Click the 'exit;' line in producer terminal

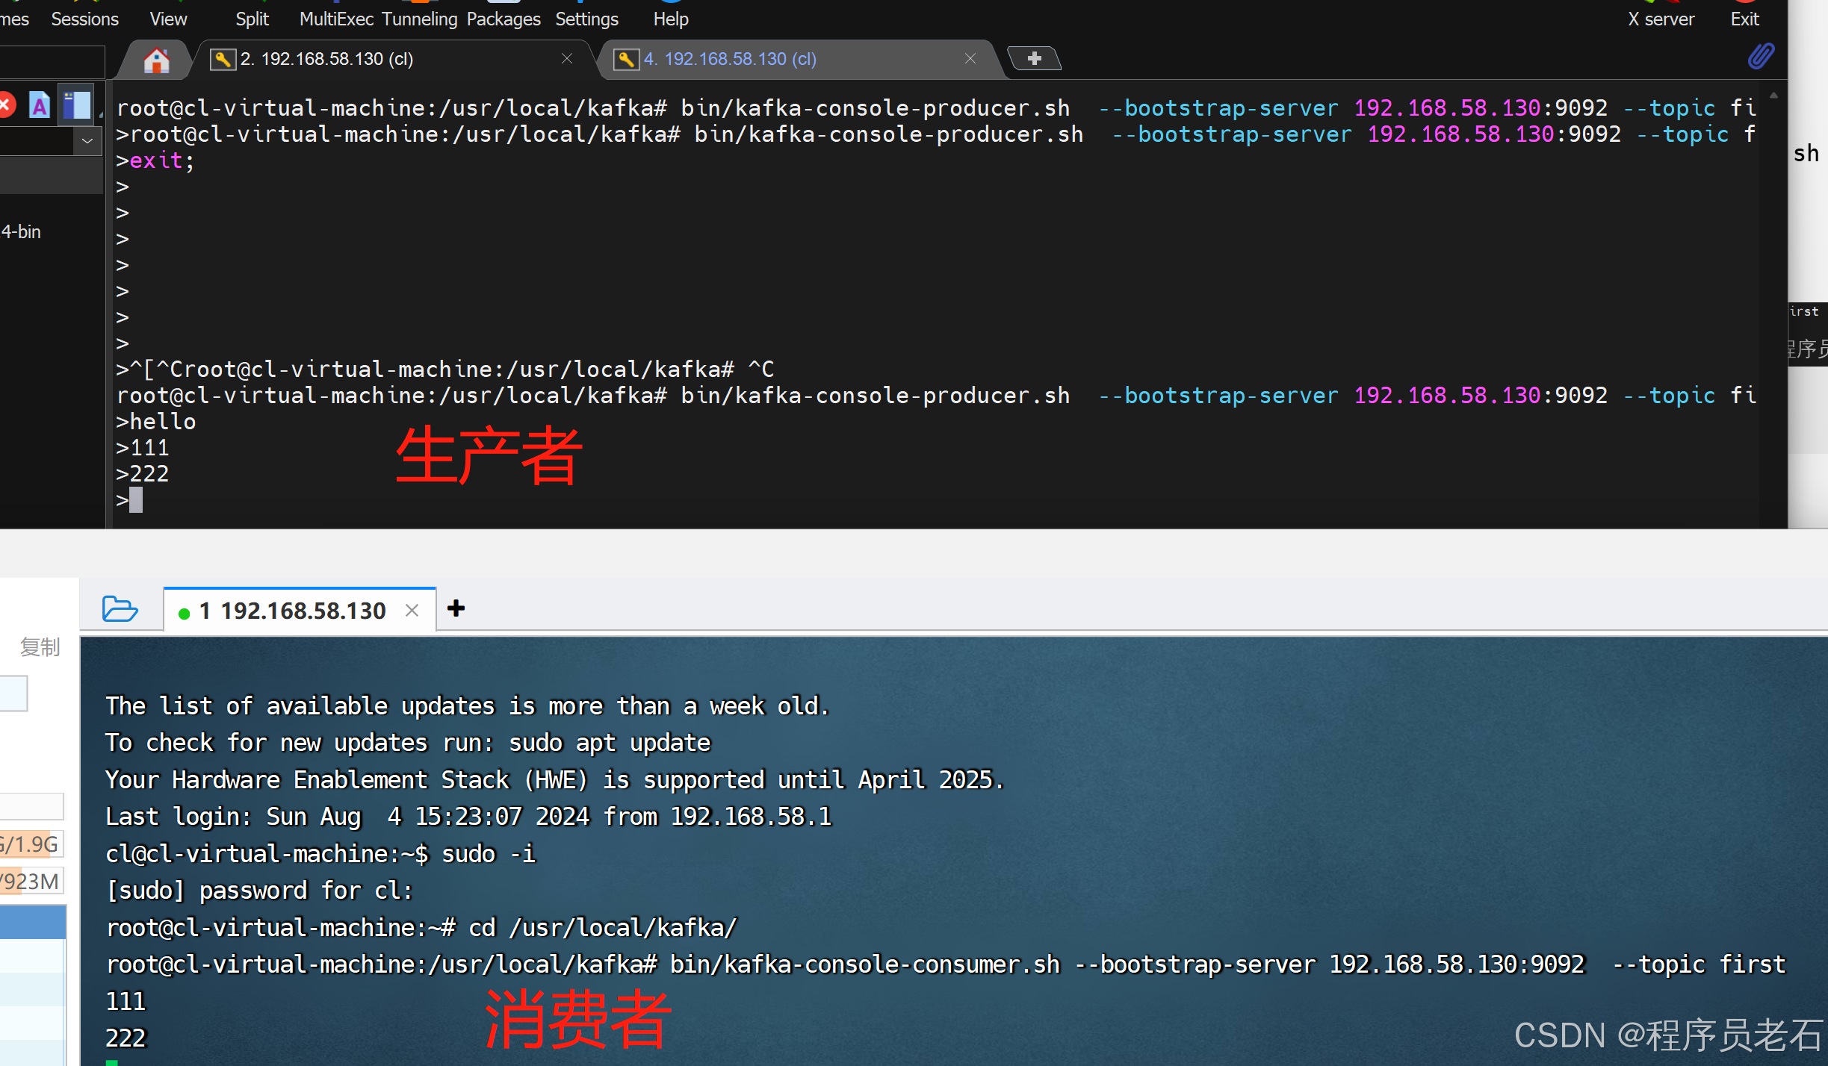click(x=155, y=160)
